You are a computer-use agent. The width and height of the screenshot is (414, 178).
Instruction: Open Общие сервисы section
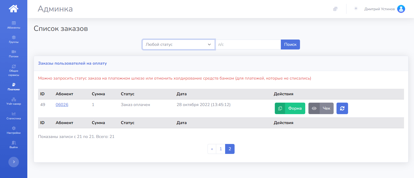point(14,70)
